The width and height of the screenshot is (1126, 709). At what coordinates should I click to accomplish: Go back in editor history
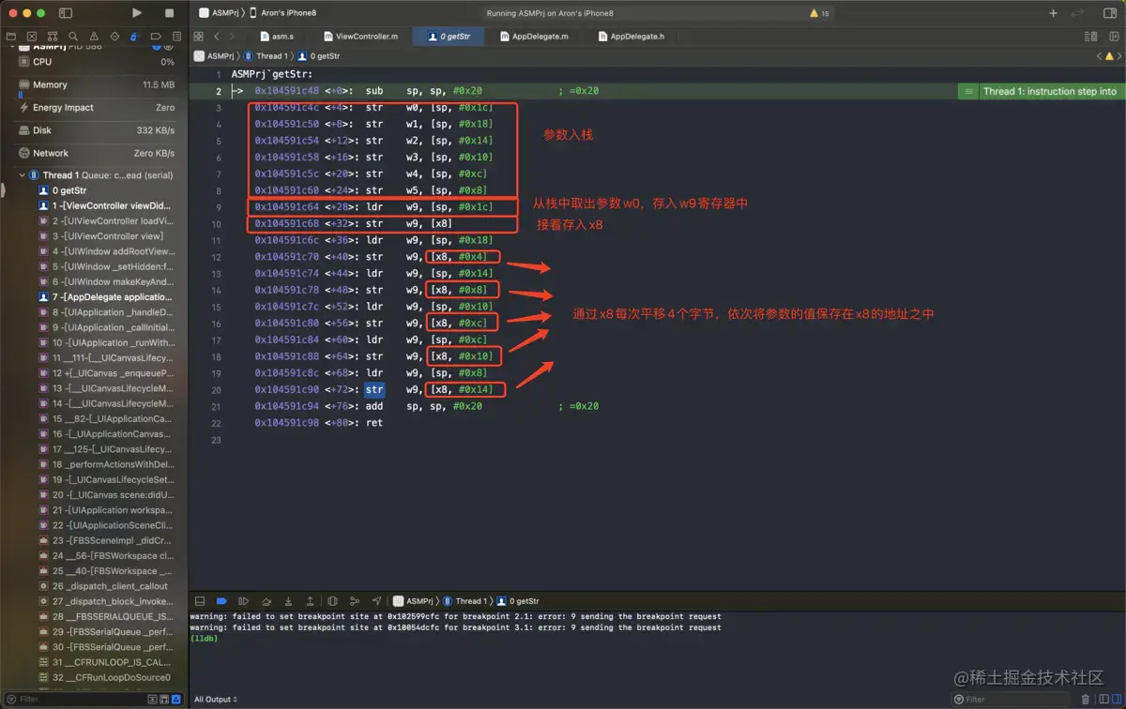click(217, 37)
